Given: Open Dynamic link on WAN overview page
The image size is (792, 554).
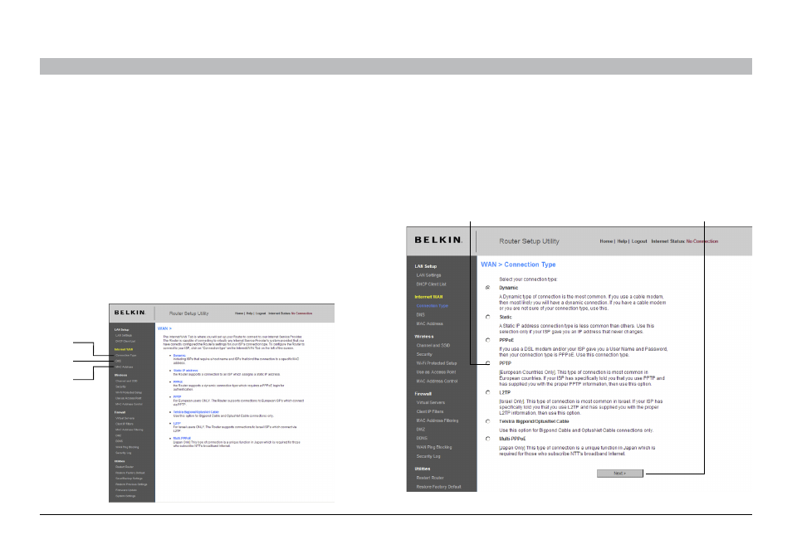Looking at the screenshot, I should tap(179, 356).
